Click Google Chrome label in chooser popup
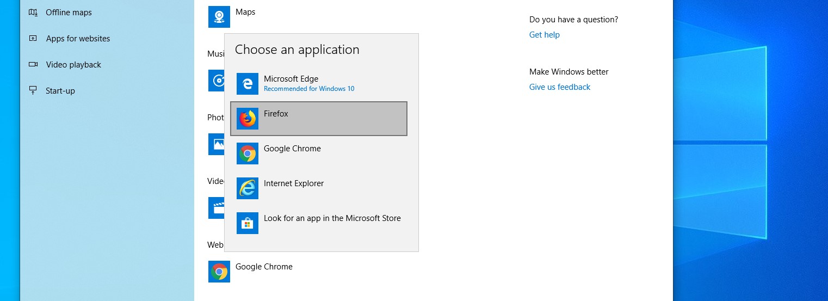828x301 pixels. point(292,149)
